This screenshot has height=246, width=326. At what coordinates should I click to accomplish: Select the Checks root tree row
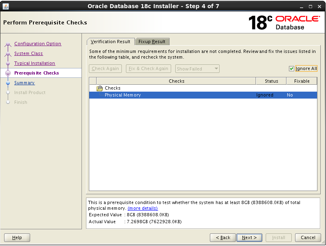tap(203, 88)
